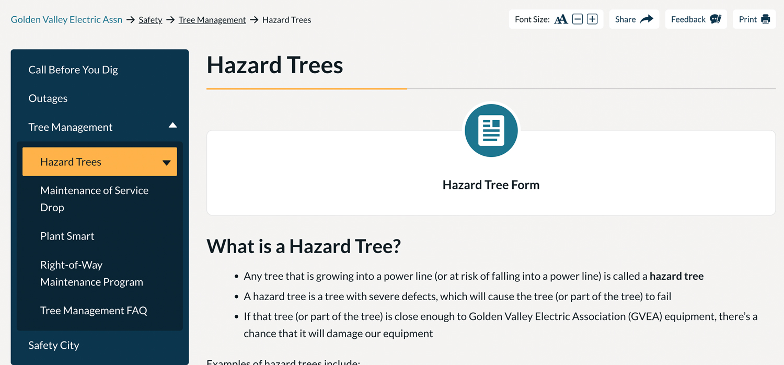Open Right-of-Way Maintenance Program page
Screen dimensions: 784x365
[91, 273]
